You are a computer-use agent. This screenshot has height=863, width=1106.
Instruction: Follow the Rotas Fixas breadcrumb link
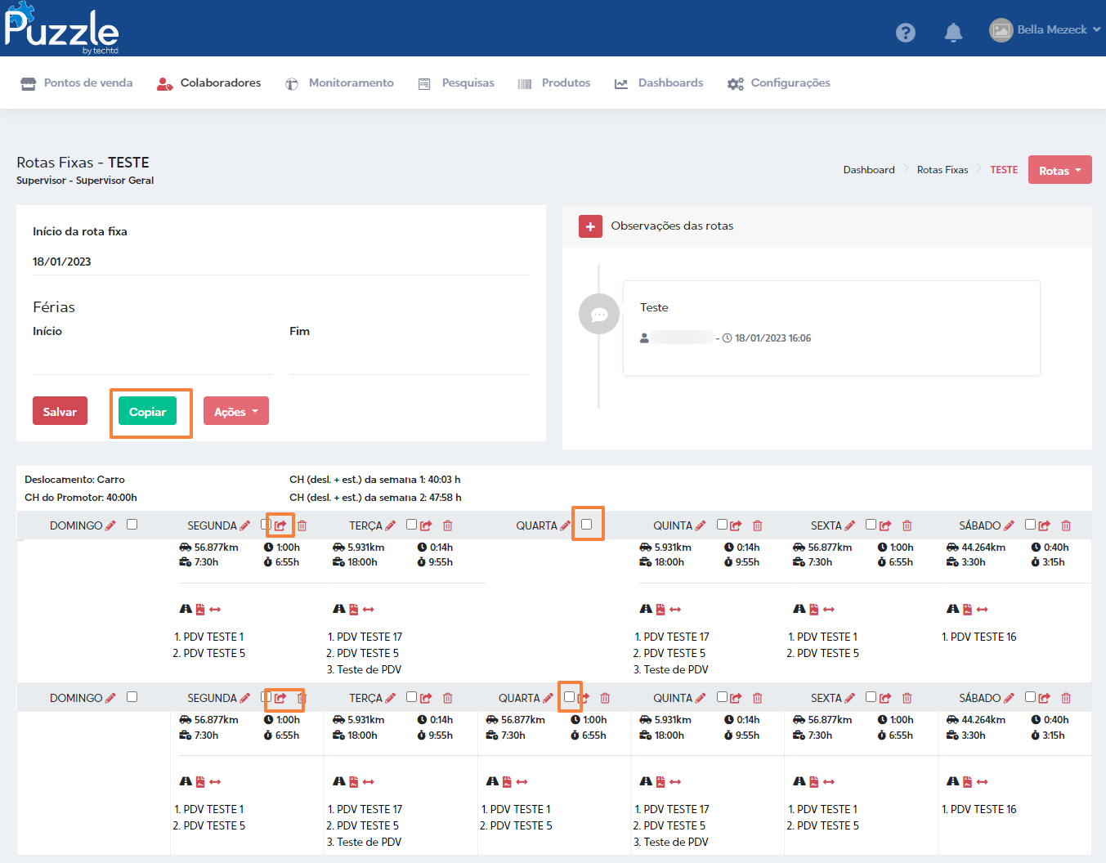coord(943,170)
